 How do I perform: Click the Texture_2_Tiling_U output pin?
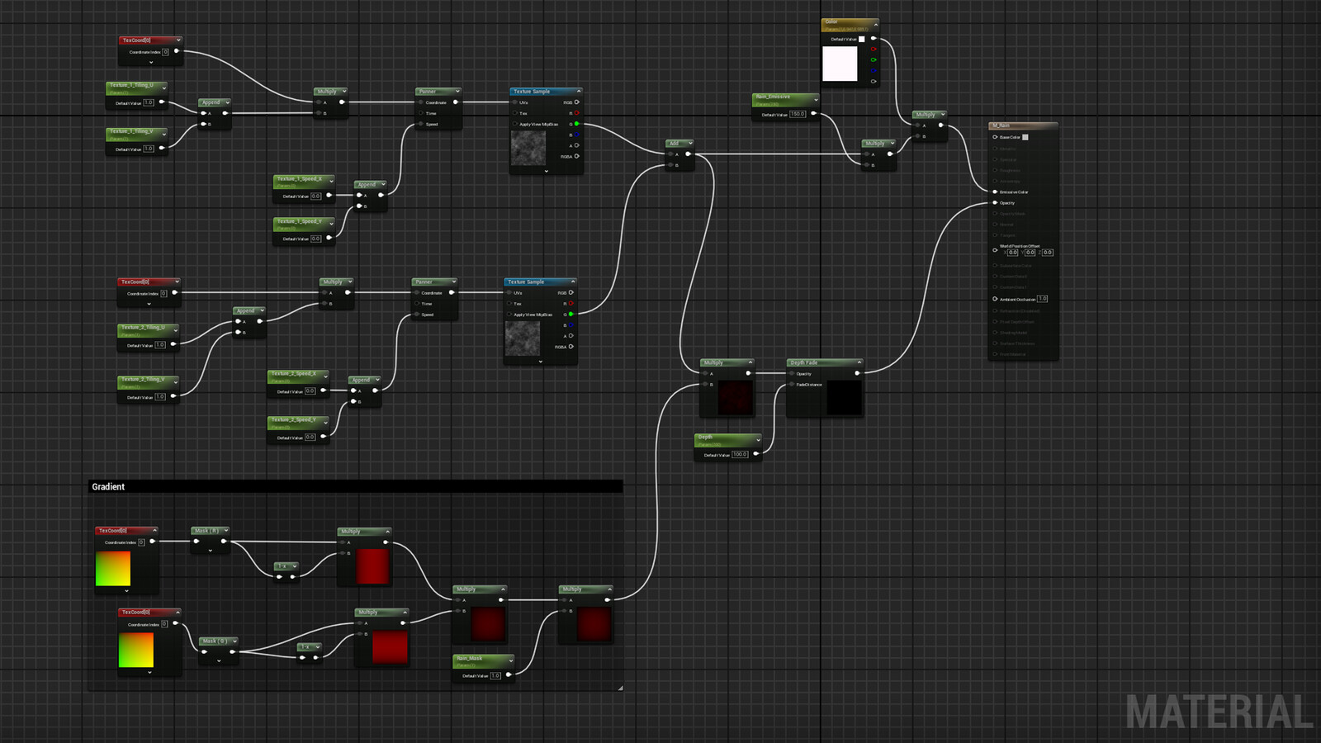click(x=173, y=344)
